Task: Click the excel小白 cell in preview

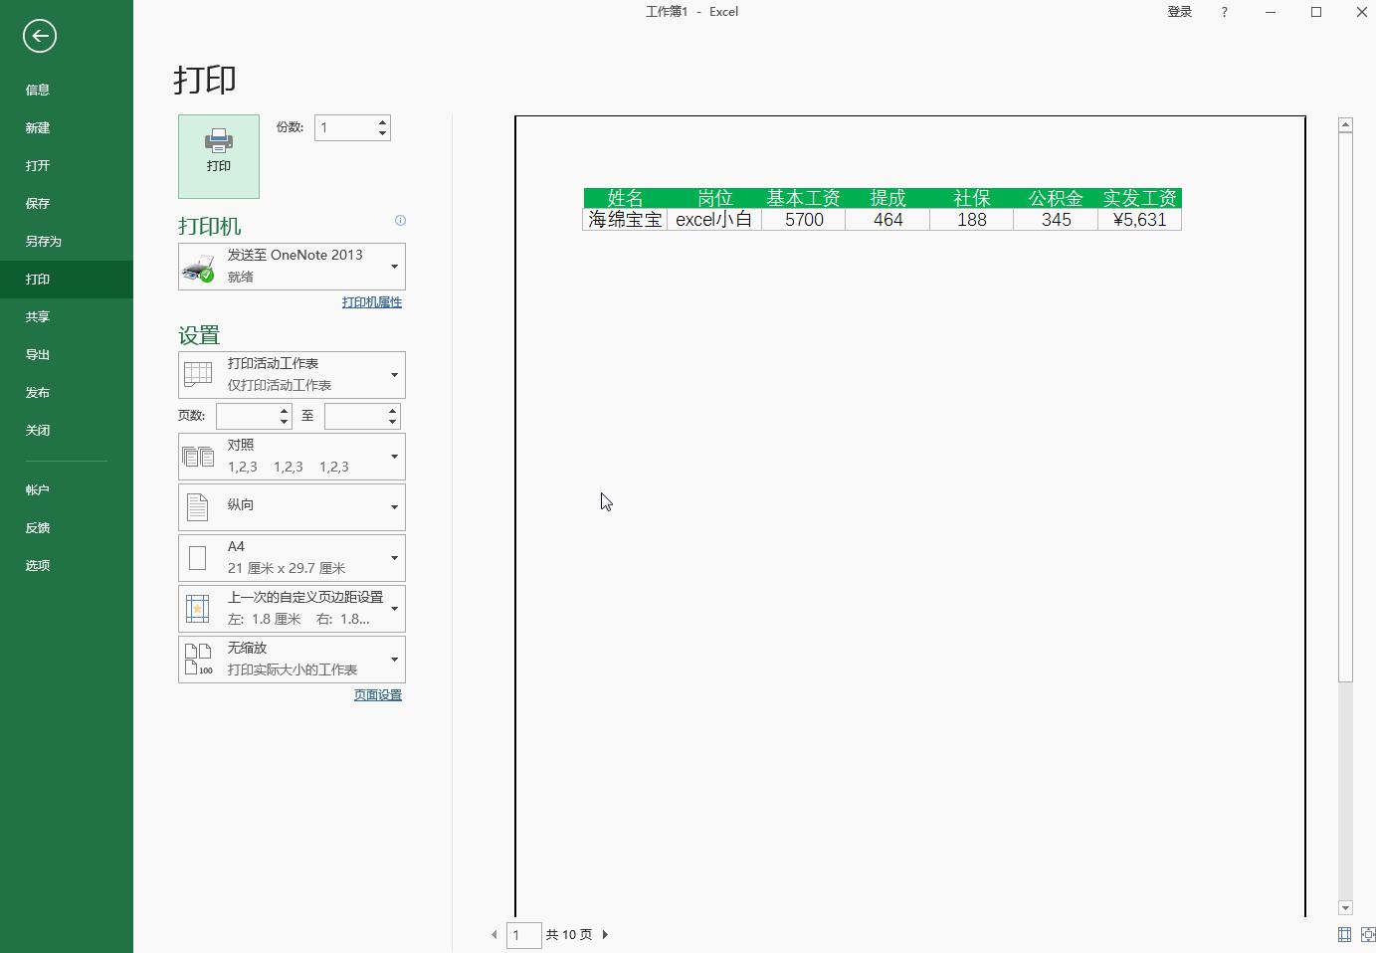Action: (x=714, y=220)
